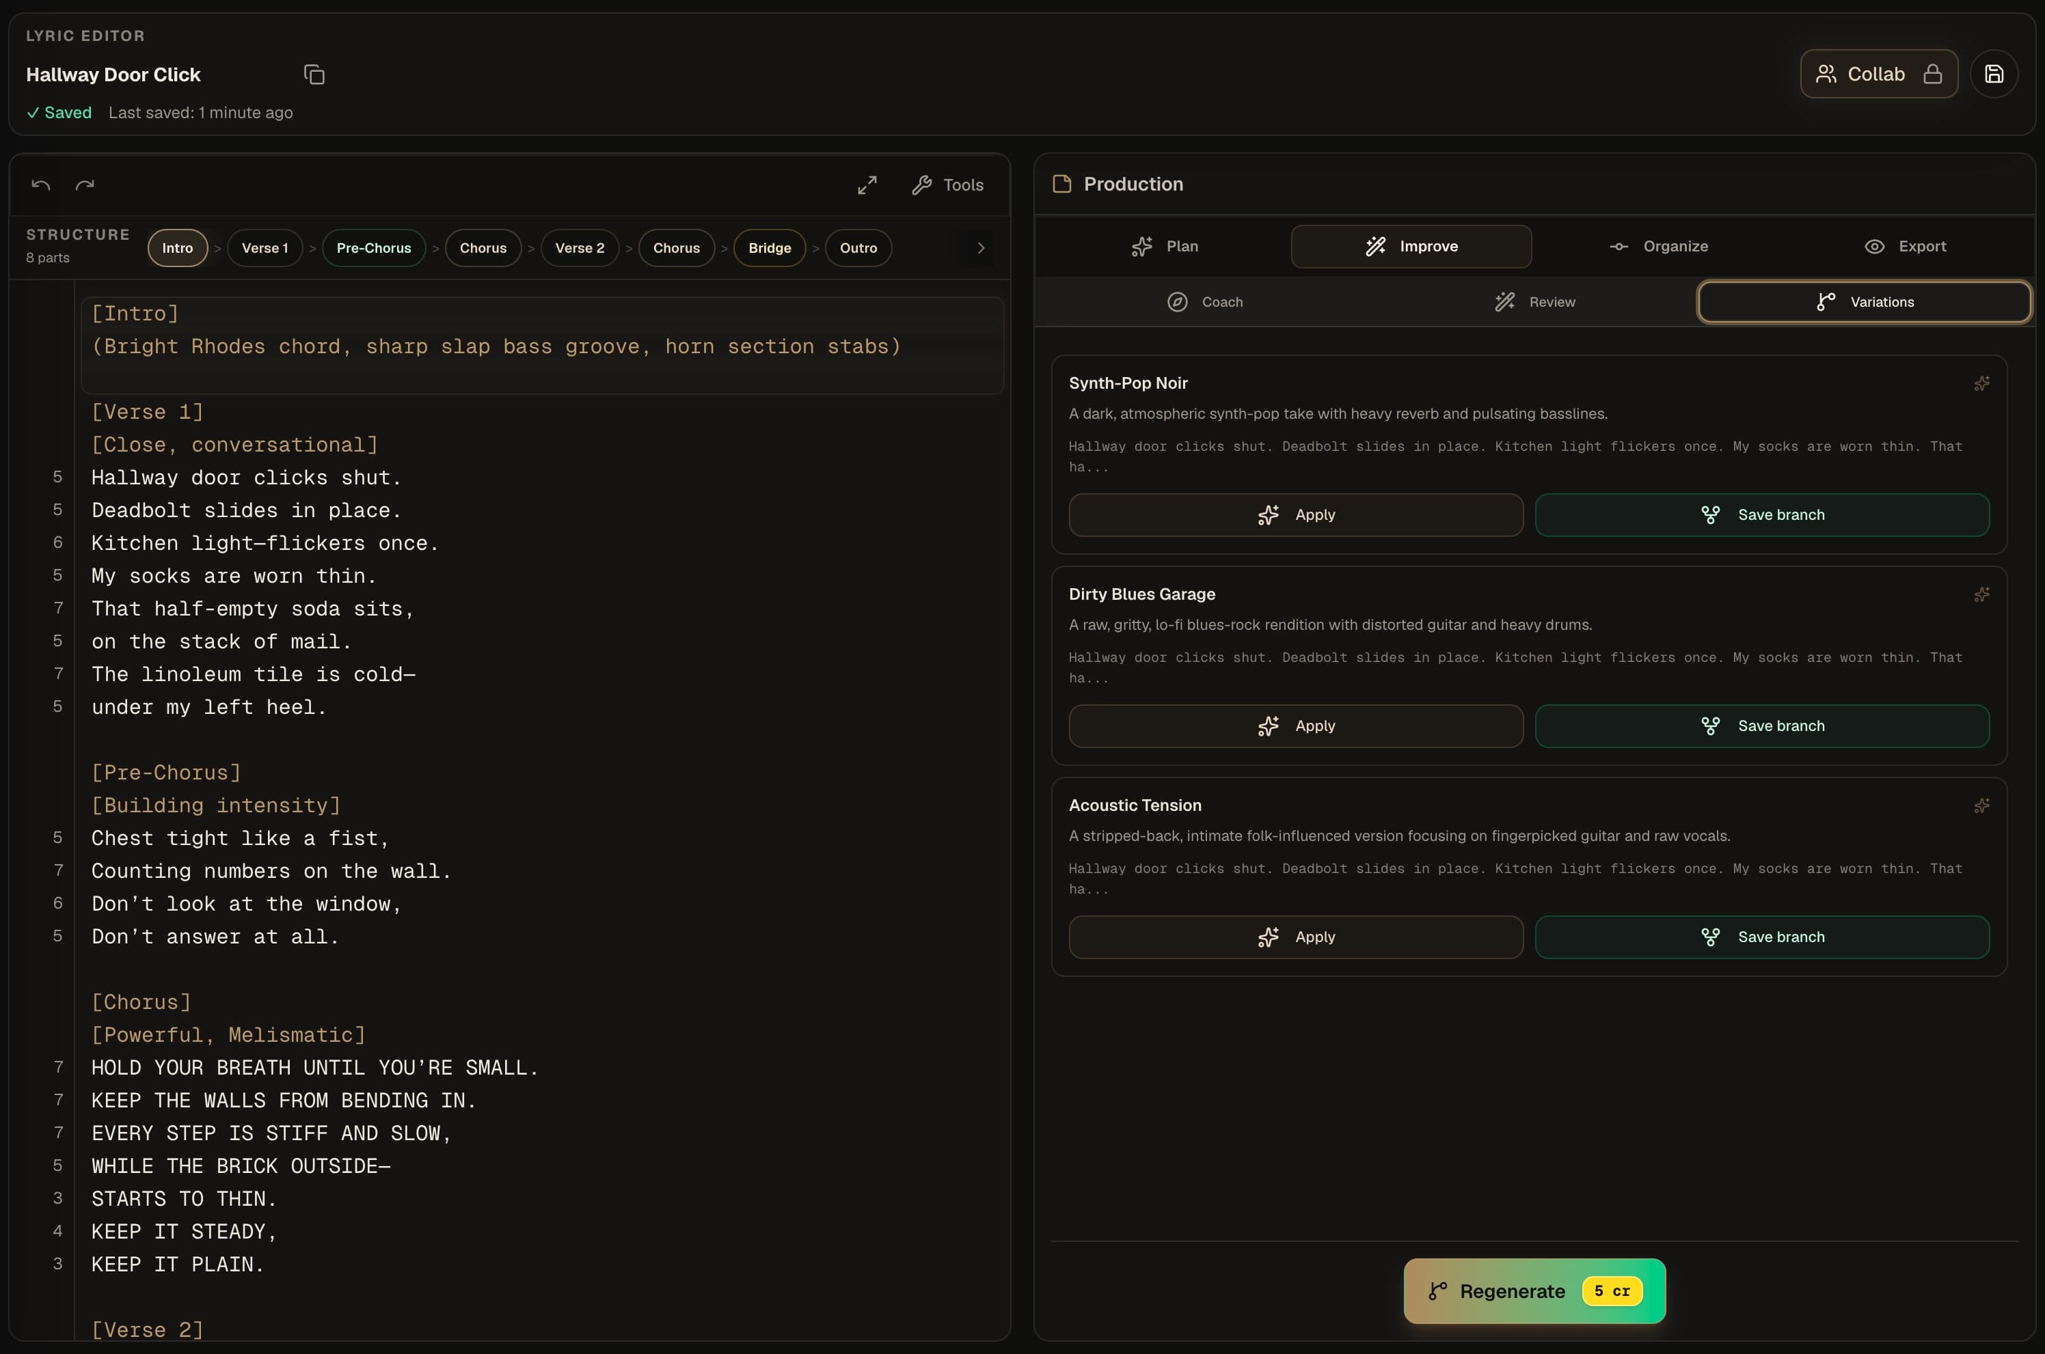
Task: Select the Verse 2 structure chip
Action: tap(580, 248)
